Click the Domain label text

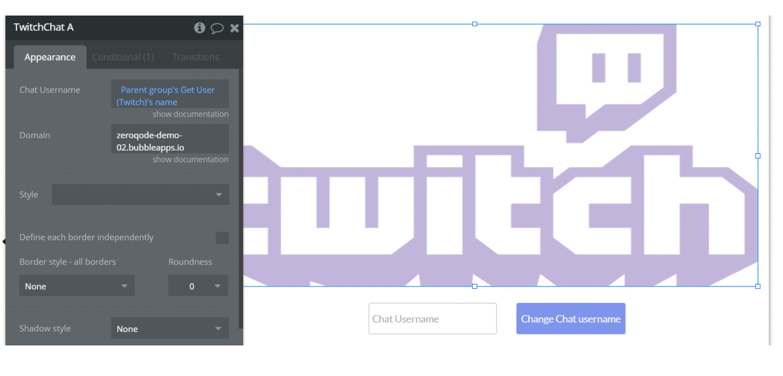click(35, 135)
